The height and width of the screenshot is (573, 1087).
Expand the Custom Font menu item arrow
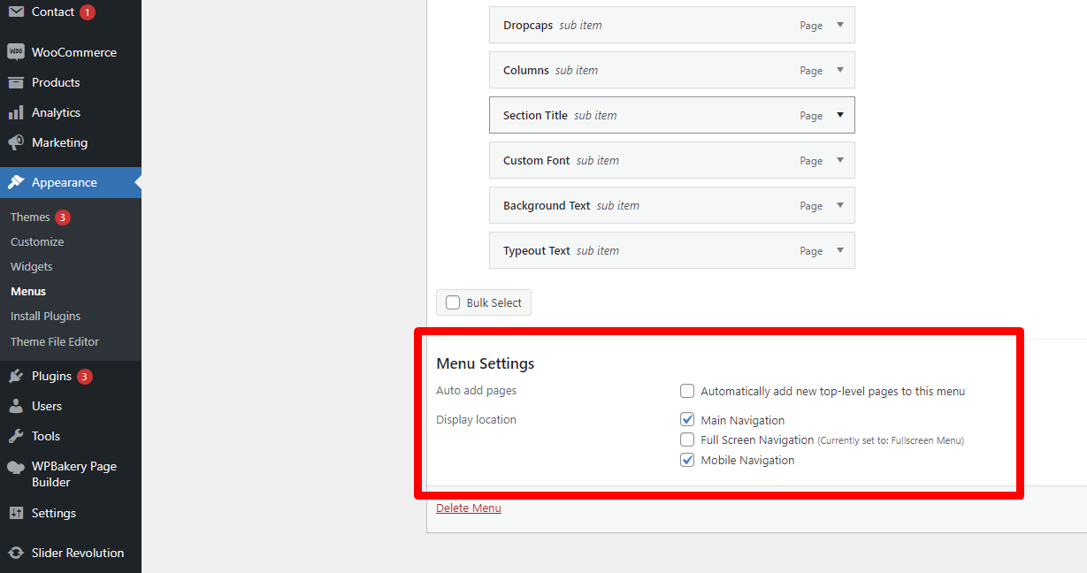point(840,160)
